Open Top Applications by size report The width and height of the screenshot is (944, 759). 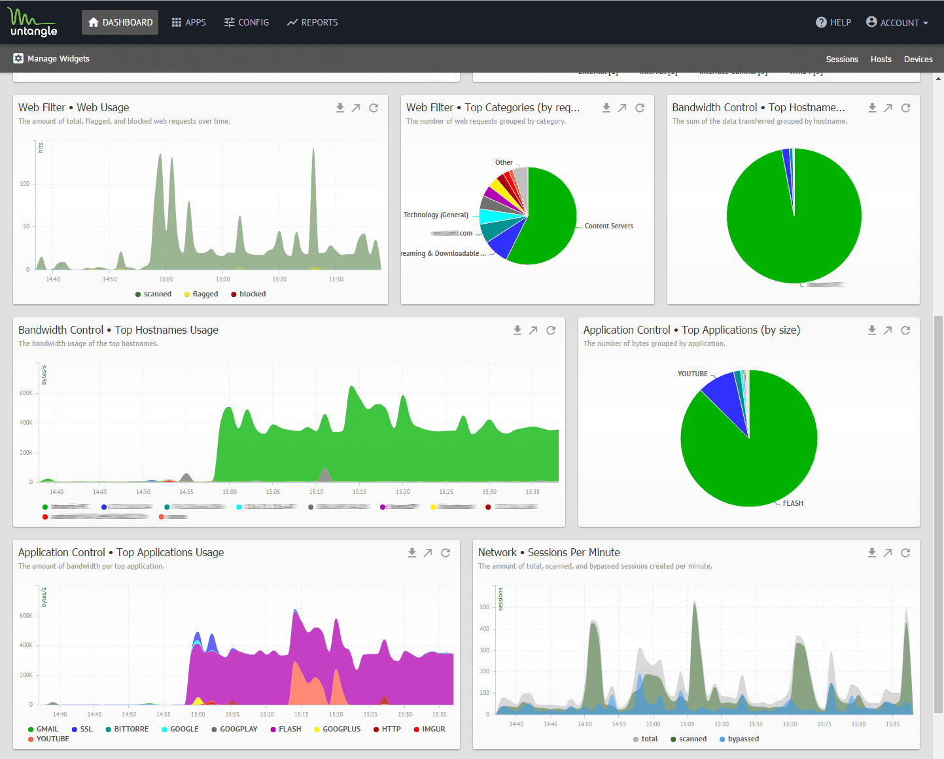click(x=888, y=330)
